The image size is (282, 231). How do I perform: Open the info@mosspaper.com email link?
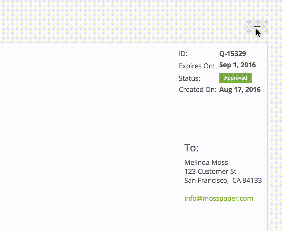click(x=219, y=198)
